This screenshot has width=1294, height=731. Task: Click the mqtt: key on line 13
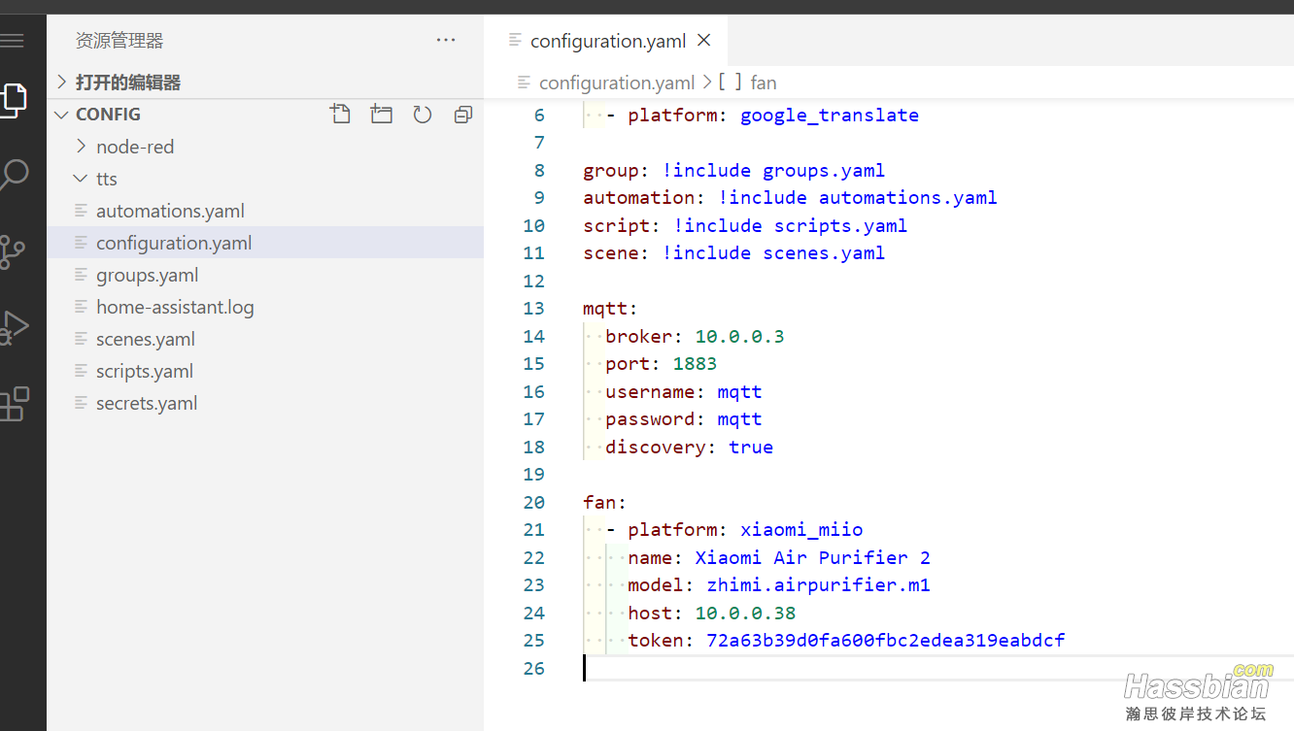tap(610, 309)
